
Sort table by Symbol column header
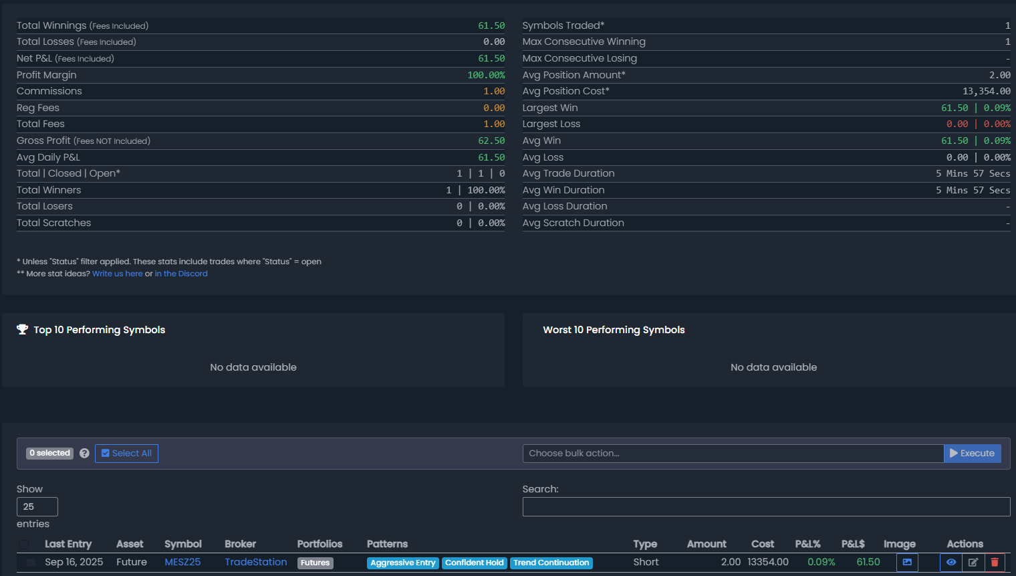(x=182, y=545)
